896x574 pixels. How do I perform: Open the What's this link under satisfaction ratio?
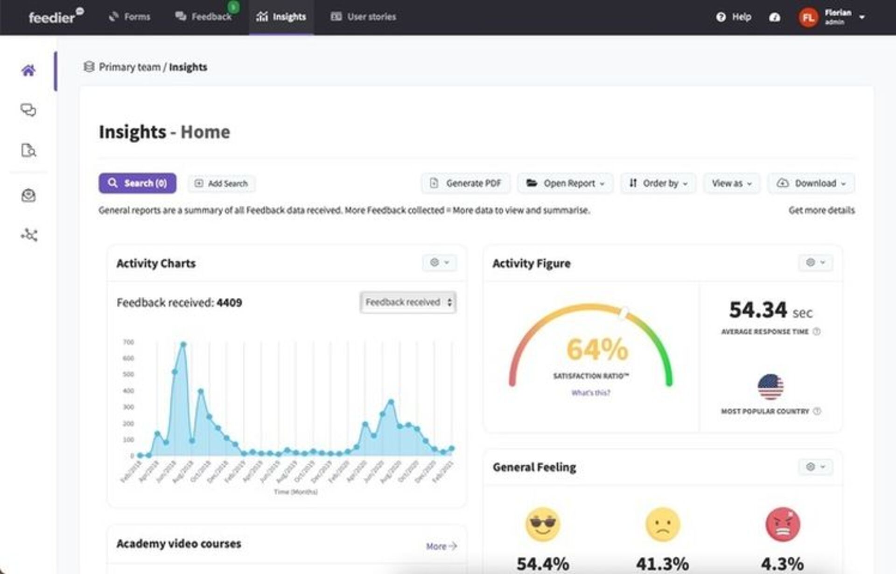tap(591, 392)
